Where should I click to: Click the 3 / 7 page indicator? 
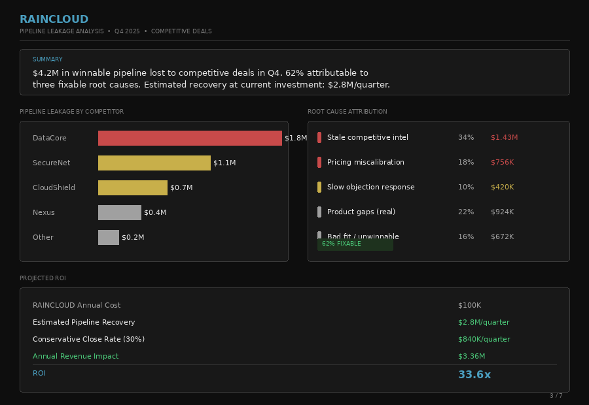click(556, 395)
